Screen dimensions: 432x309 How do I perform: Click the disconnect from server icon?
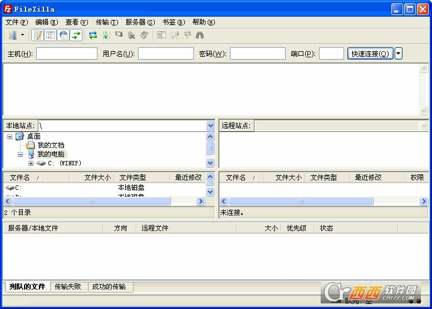point(131,35)
